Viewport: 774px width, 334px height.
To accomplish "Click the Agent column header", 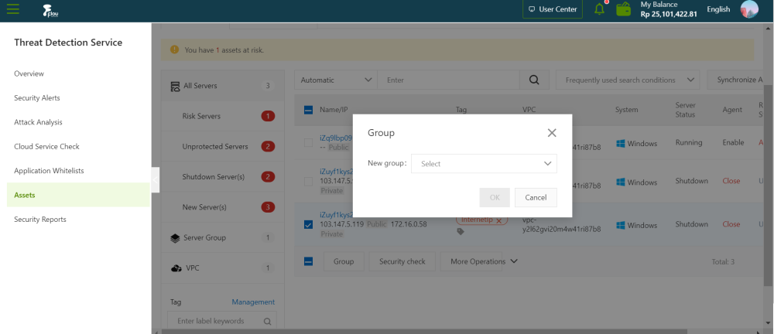I will [x=732, y=110].
